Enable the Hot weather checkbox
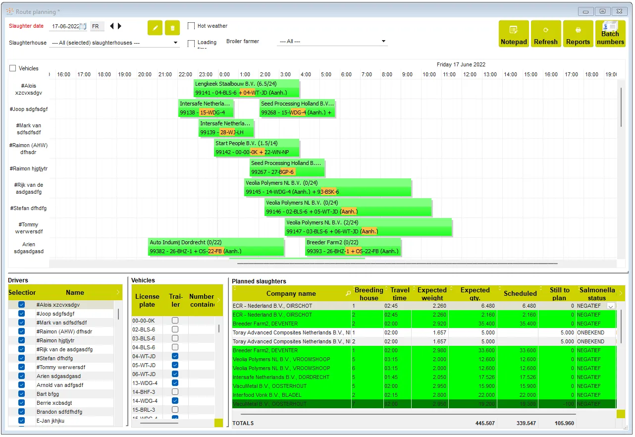Screen dimensions: 635x437 (x=191, y=26)
